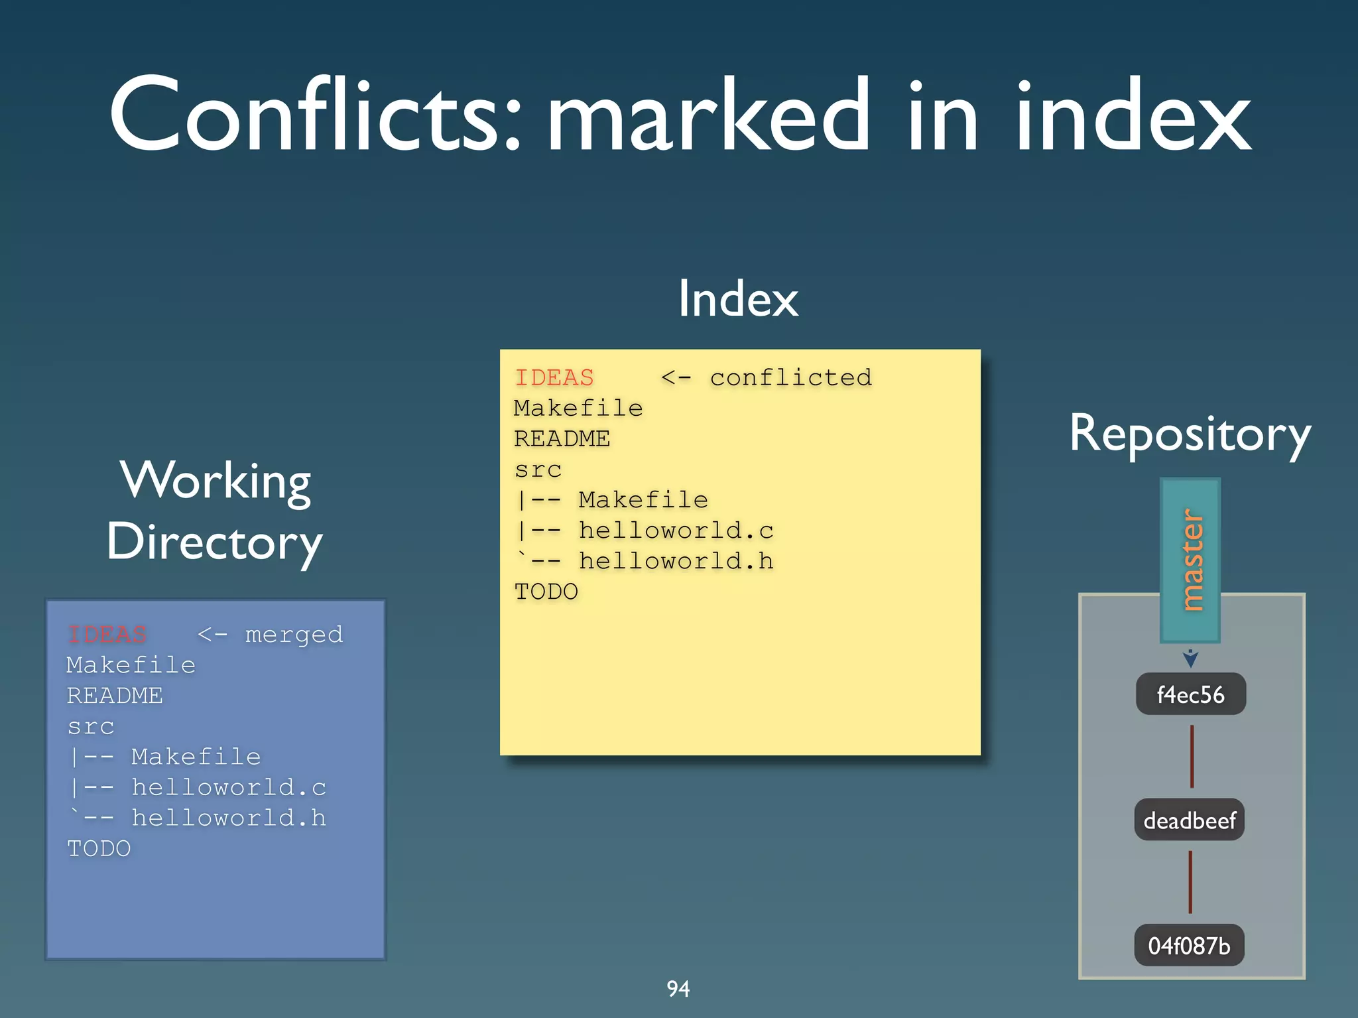1358x1018 pixels.
Task: Click the deadbeef commit node
Action: click(1190, 820)
